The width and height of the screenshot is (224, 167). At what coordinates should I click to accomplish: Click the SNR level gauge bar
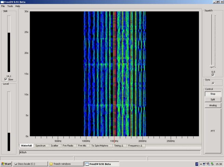(9, 44)
